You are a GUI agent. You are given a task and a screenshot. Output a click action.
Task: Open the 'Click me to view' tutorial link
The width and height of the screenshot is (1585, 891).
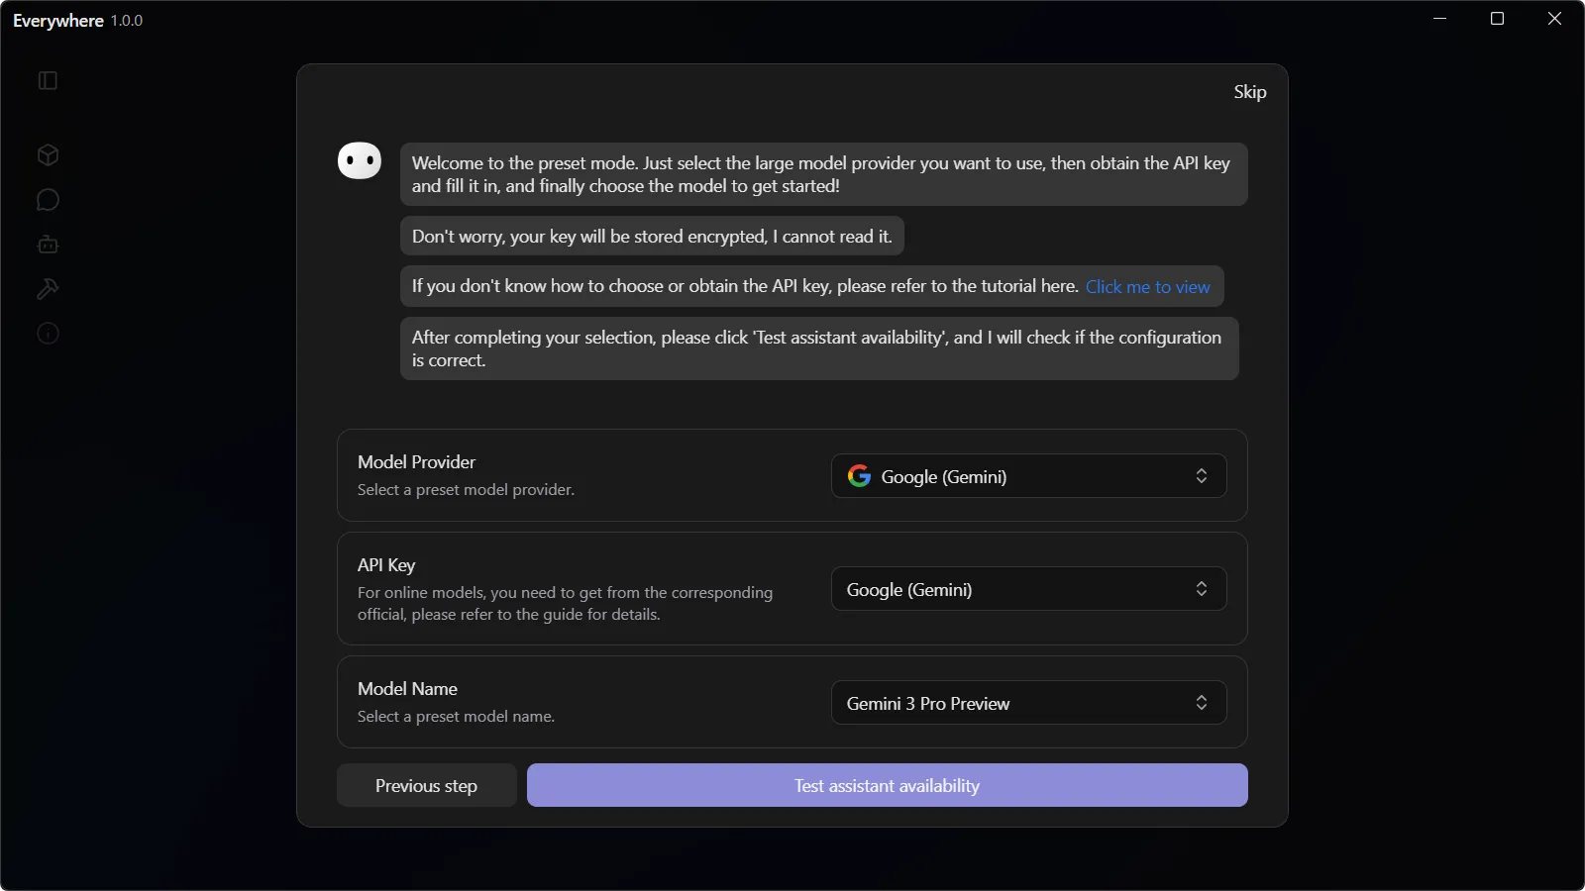click(x=1147, y=287)
